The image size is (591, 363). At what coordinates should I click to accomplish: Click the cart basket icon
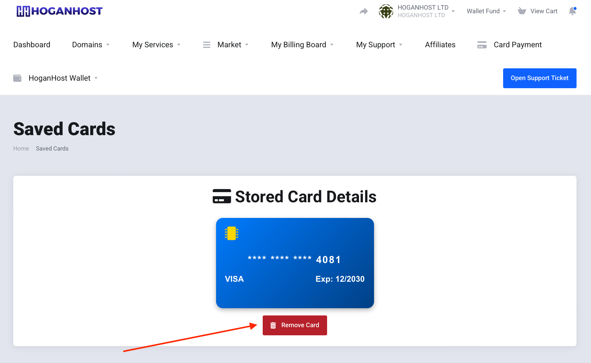pyautogui.click(x=522, y=11)
